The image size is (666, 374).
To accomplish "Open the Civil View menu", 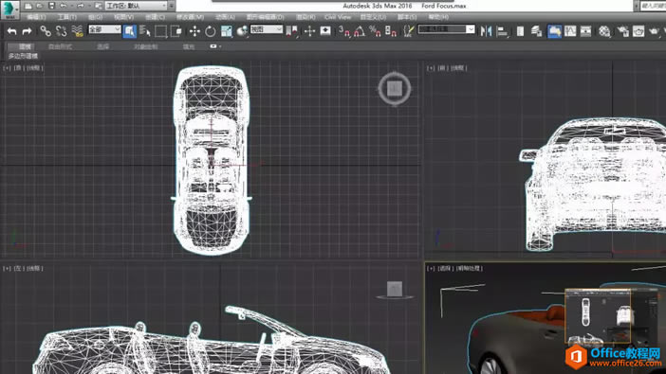I will tap(338, 17).
